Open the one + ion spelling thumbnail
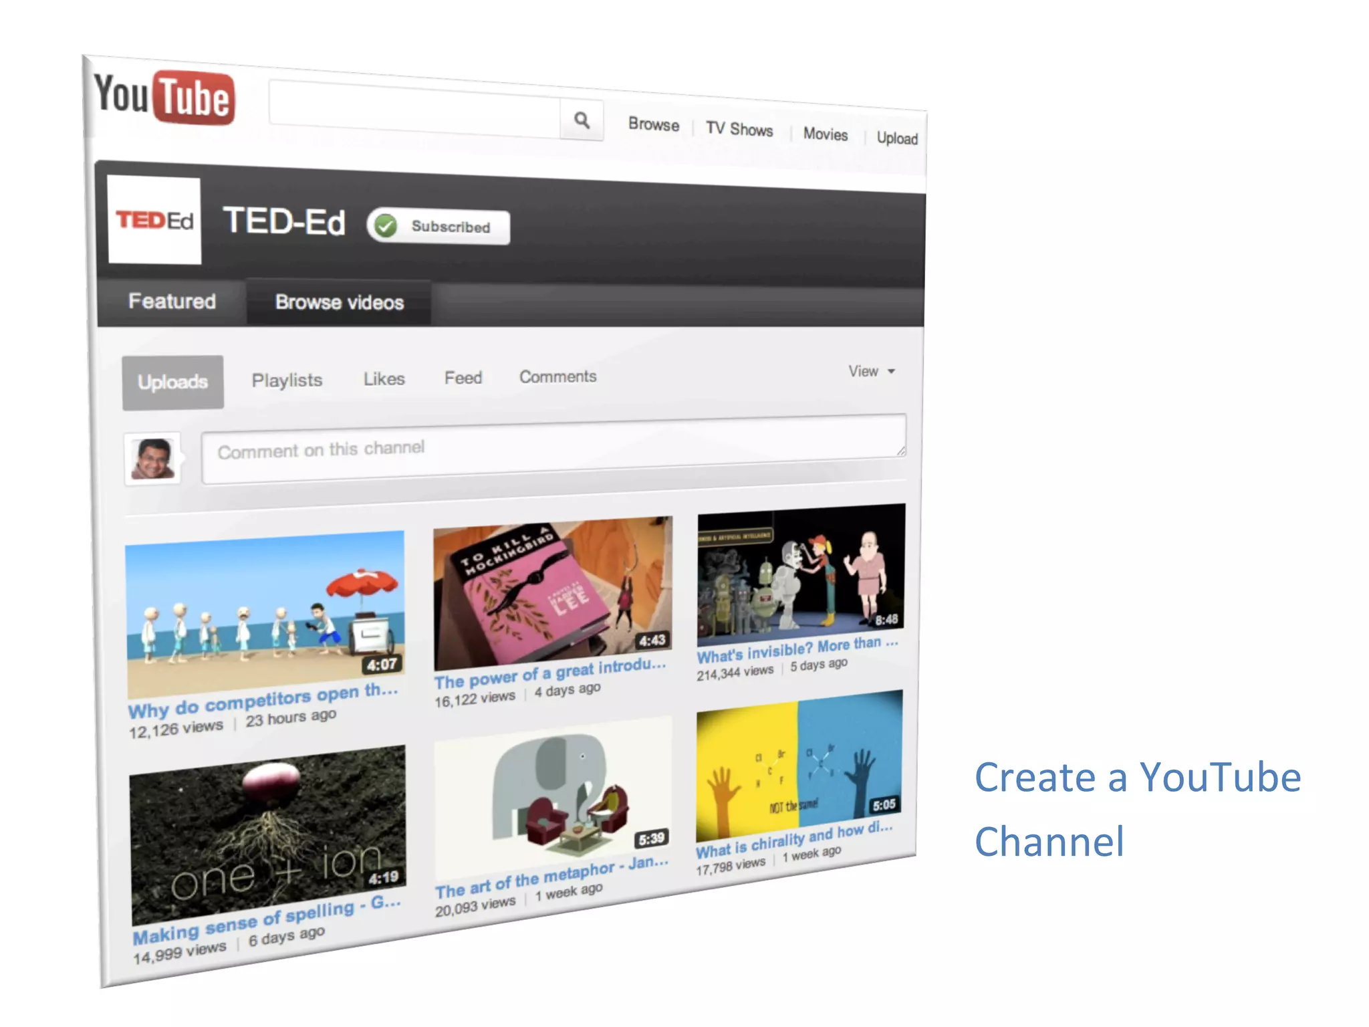Screen dimensions: 1369x1027 coord(268,834)
